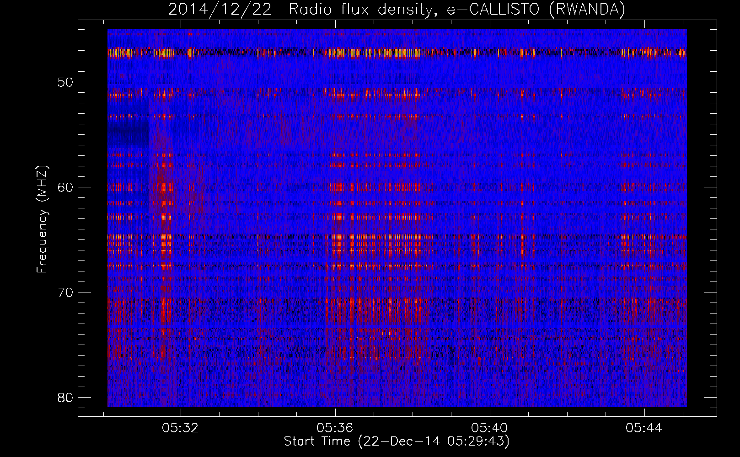The width and height of the screenshot is (740, 457).
Task: Select the 80 MHz tick label
Action: (x=65, y=397)
